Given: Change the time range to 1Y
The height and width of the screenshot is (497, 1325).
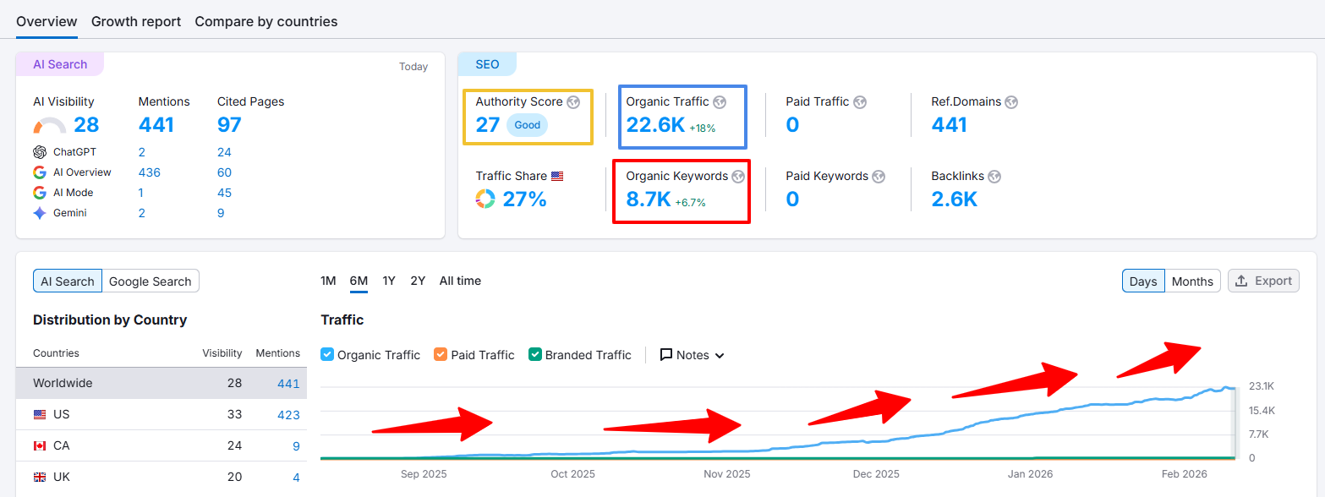Looking at the screenshot, I should (389, 281).
